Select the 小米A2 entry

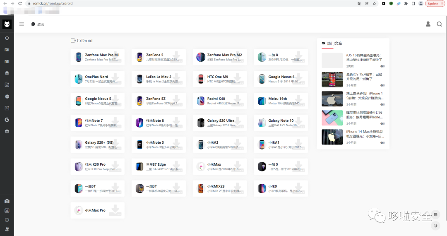coord(220,145)
